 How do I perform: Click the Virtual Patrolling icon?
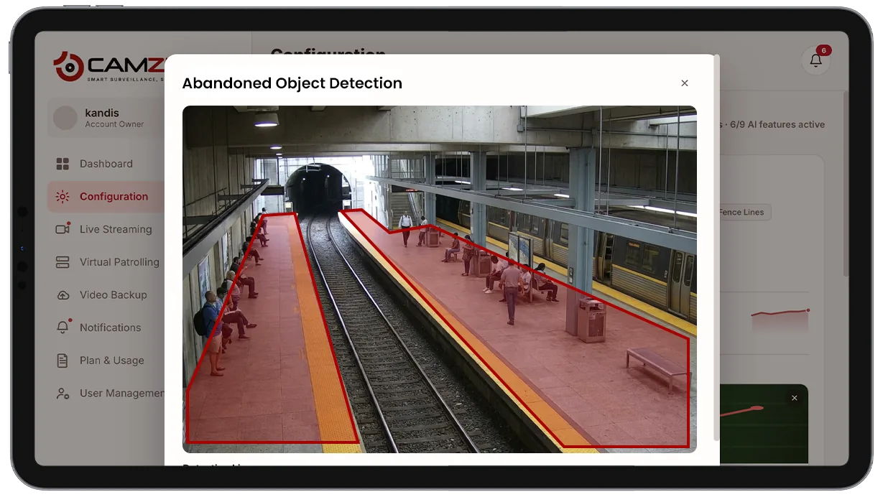tap(63, 262)
